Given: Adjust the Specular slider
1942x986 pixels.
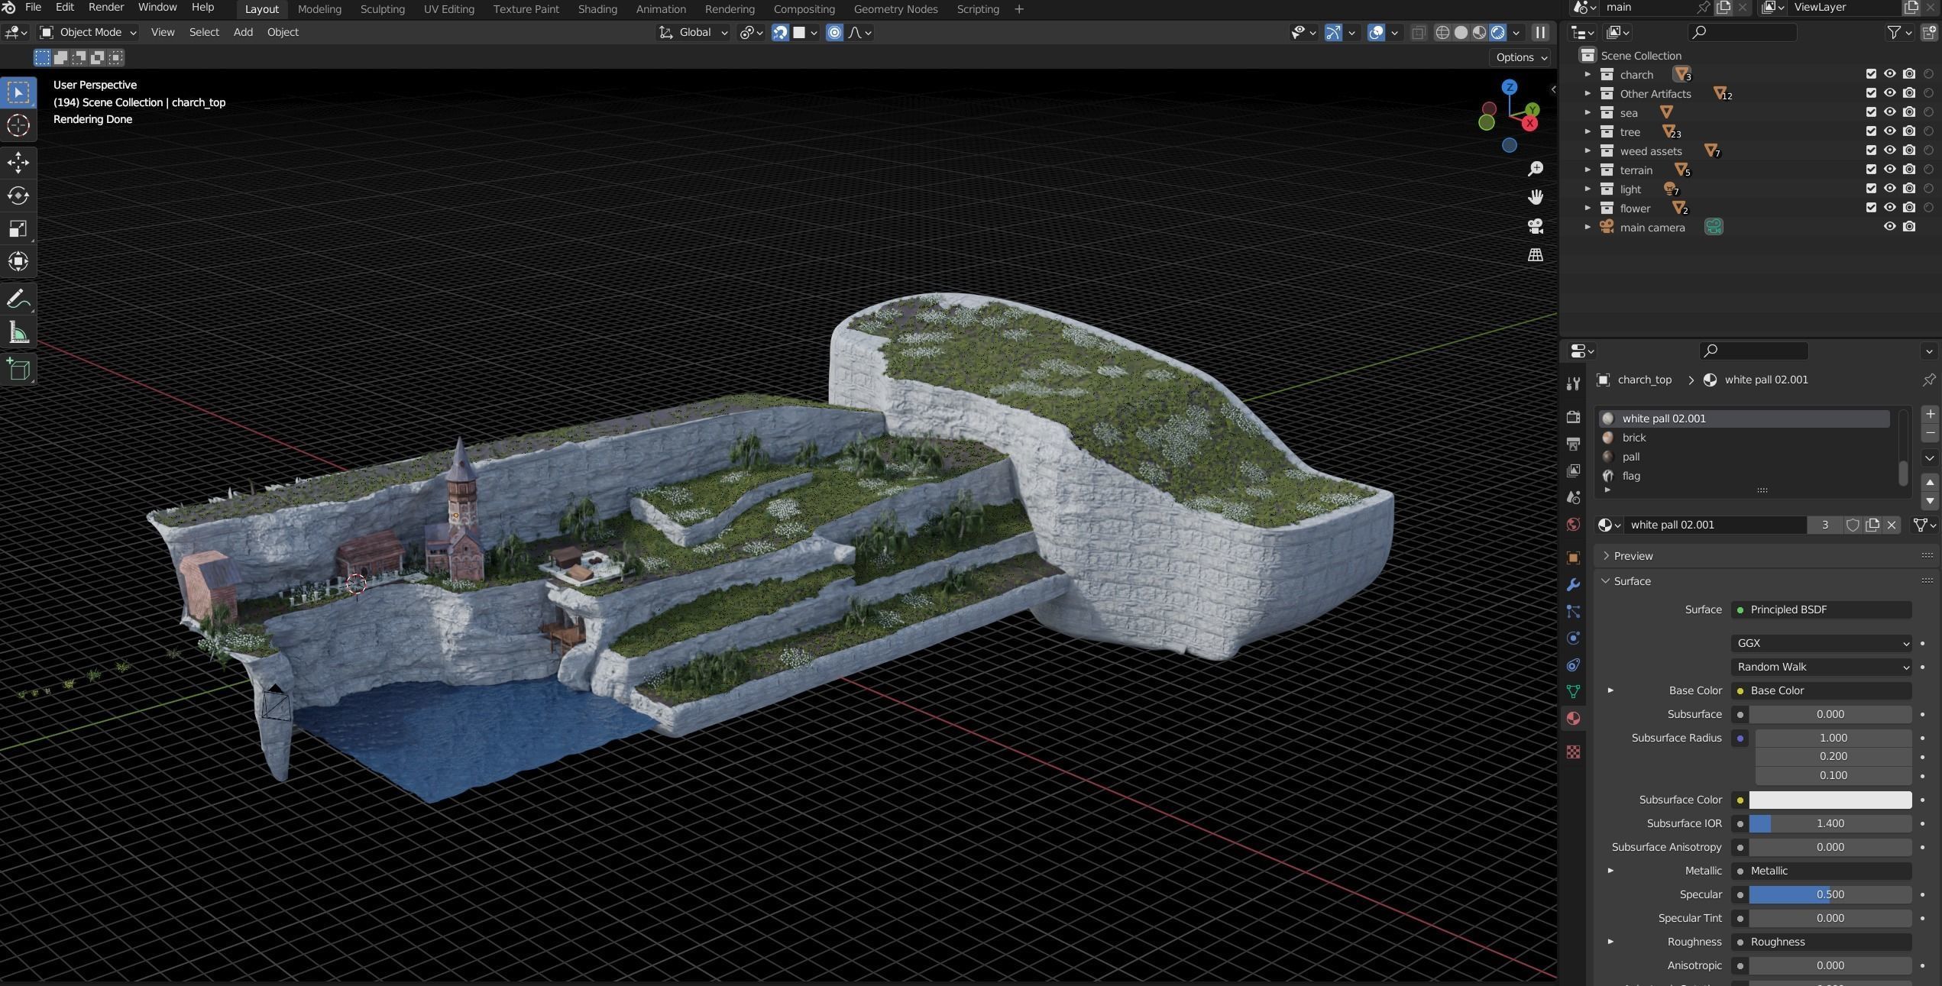Looking at the screenshot, I should [1830, 894].
